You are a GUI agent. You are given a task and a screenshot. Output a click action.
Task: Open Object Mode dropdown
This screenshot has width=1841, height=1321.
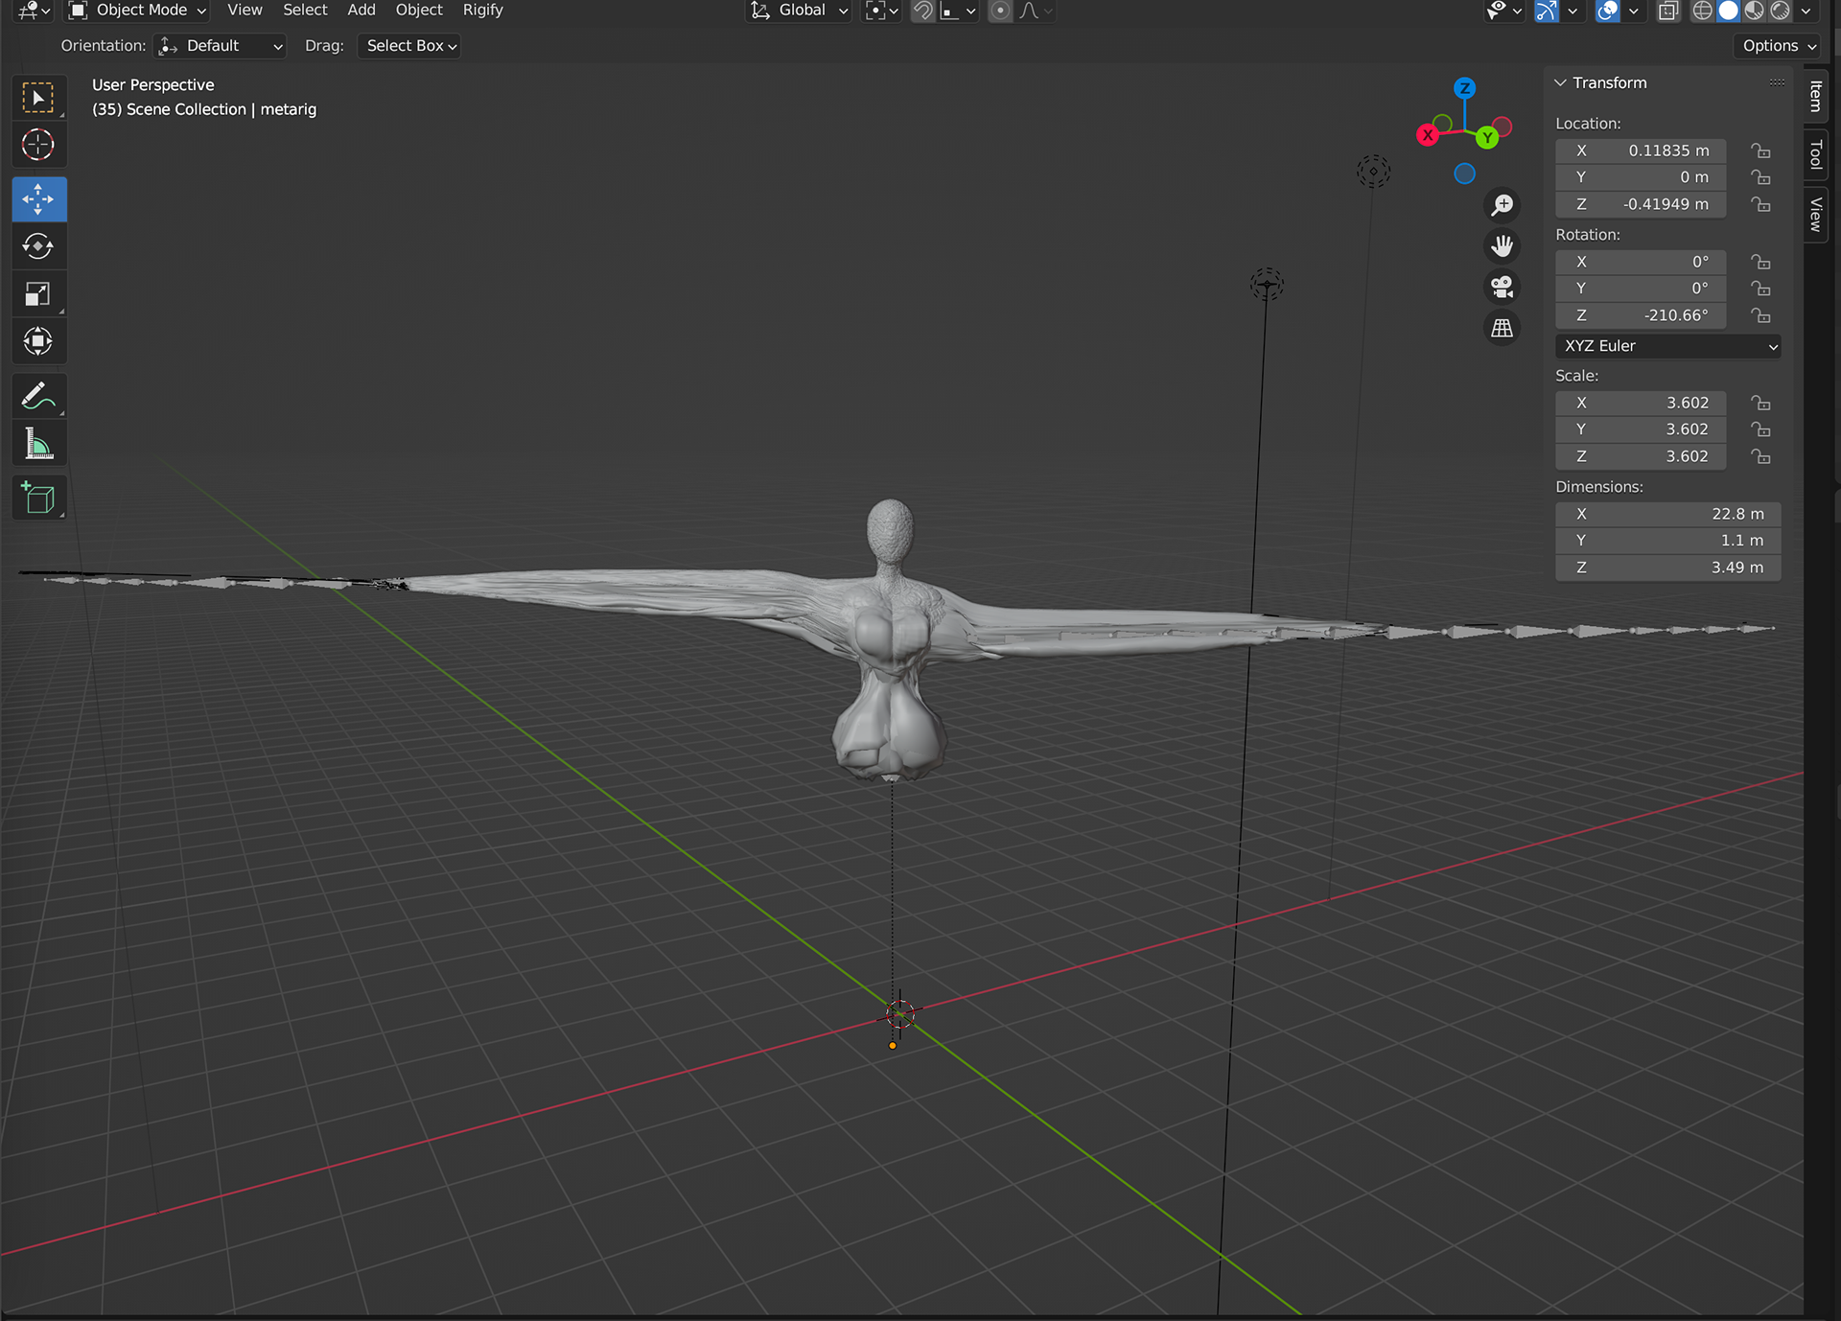point(137,11)
